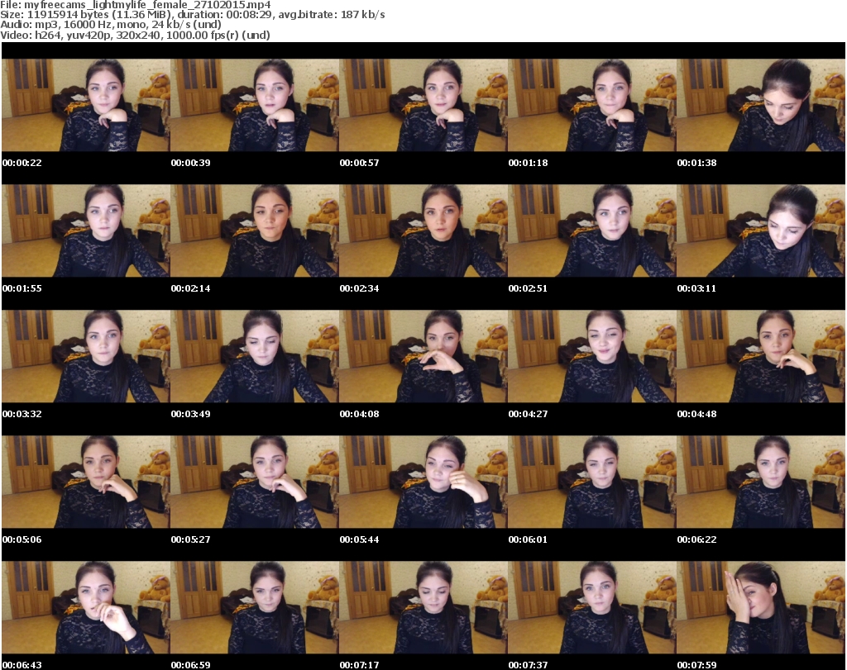Select the thumbnail frame at 00:07:59
Viewport: 847px width, 670px height.
(761, 607)
